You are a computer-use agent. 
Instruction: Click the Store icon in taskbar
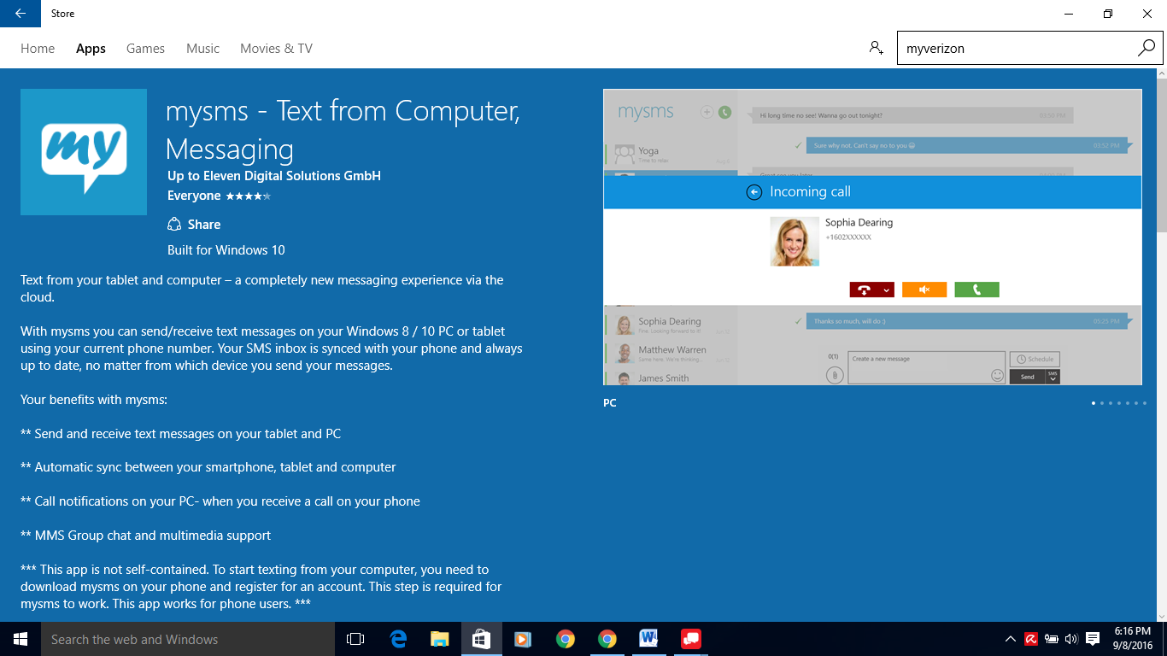click(482, 639)
